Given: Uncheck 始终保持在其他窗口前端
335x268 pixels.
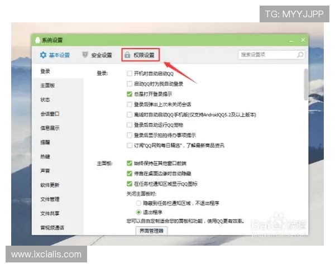Looking at the screenshot, I should [130, 163].
